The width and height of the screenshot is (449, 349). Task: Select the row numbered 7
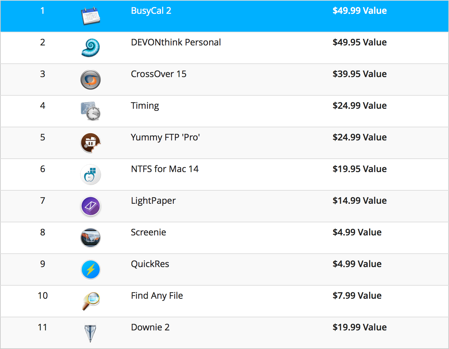click(224, 206)
